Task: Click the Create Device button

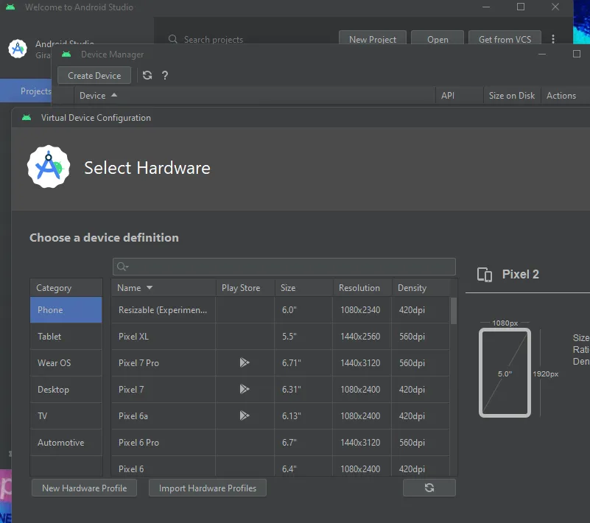Action: (94, 75)
